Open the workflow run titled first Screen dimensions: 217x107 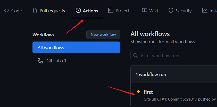coord(148,92)
